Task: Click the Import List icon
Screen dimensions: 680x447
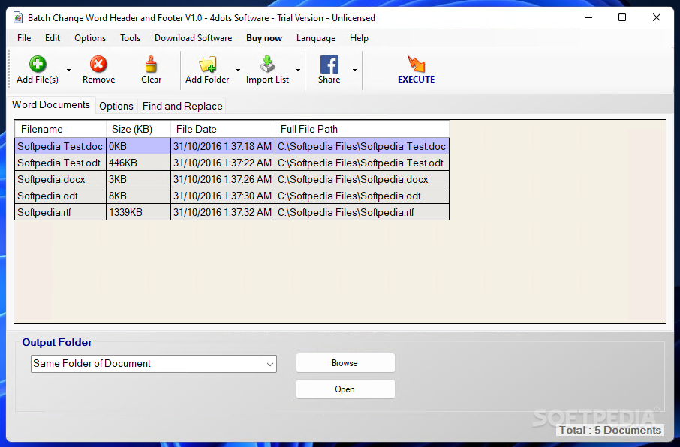Action: point(268,64)
